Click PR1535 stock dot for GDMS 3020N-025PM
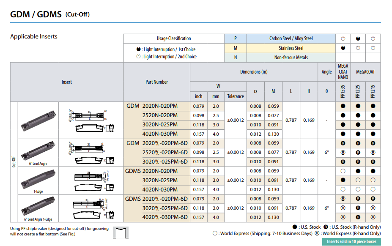The image size is (392, 246). tap(343, 180)
